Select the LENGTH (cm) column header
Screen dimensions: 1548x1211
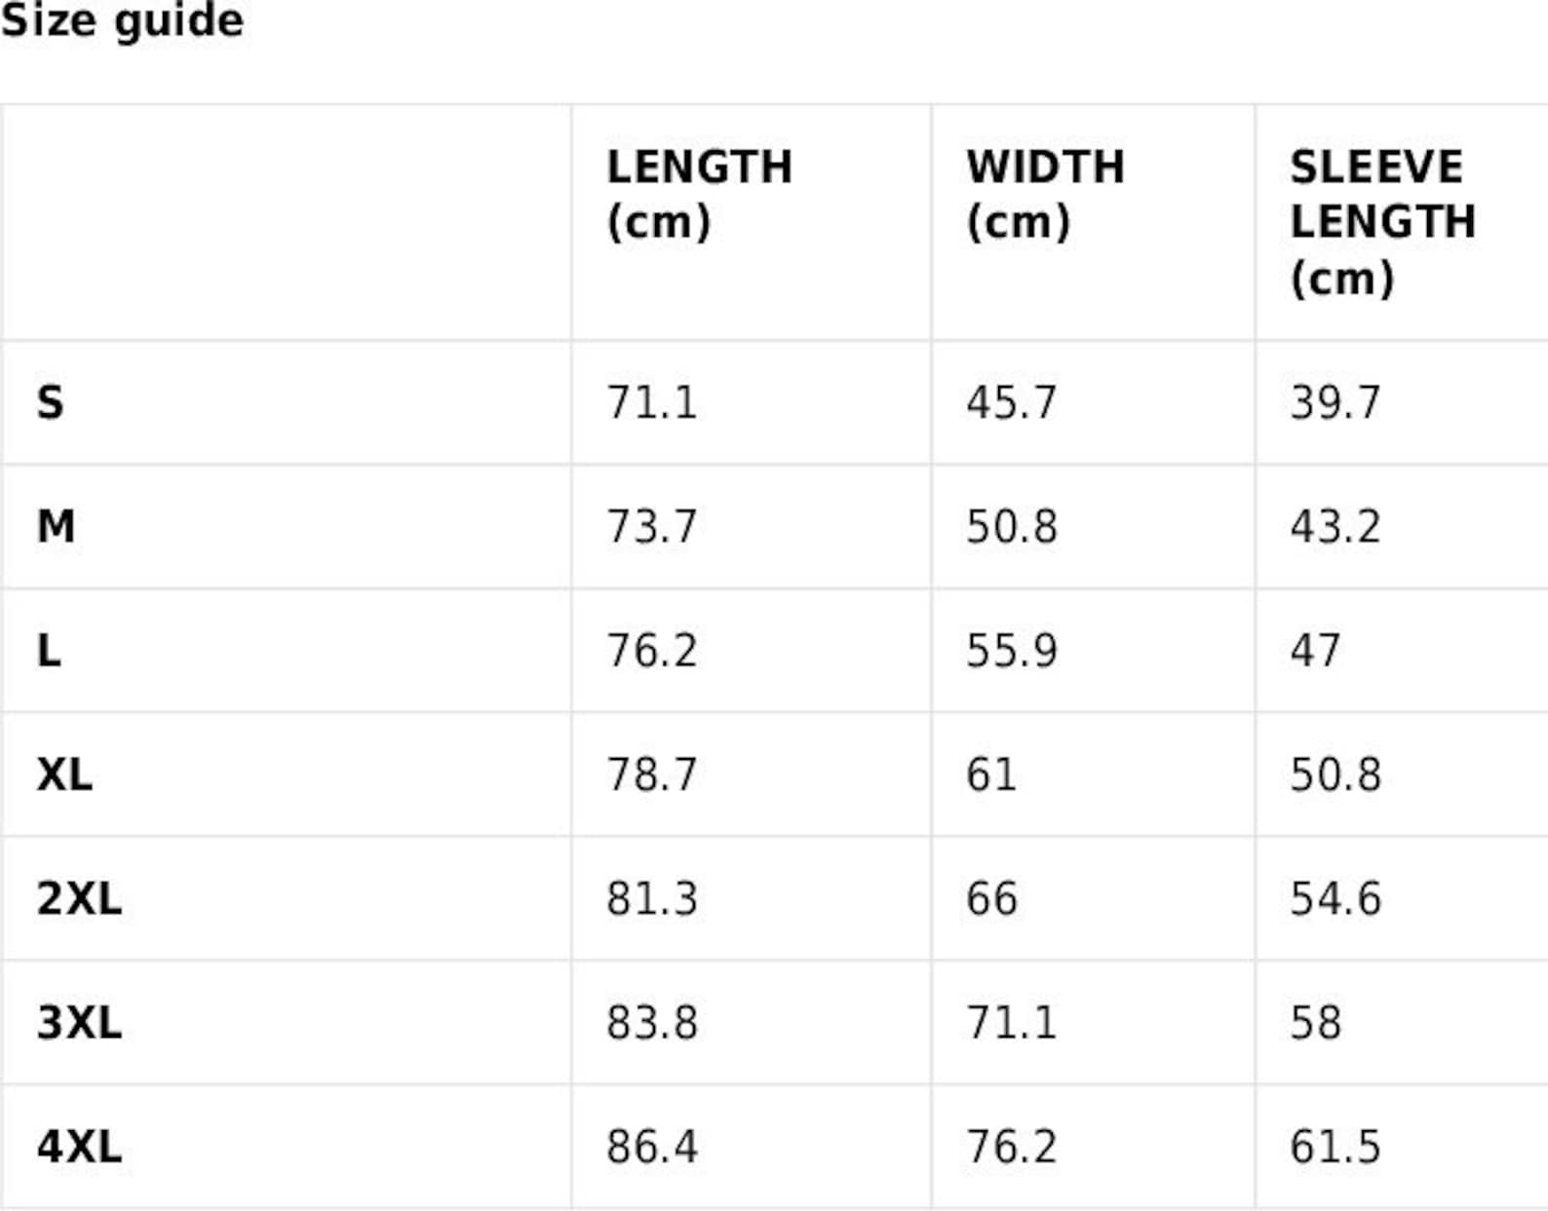point(699,194)
